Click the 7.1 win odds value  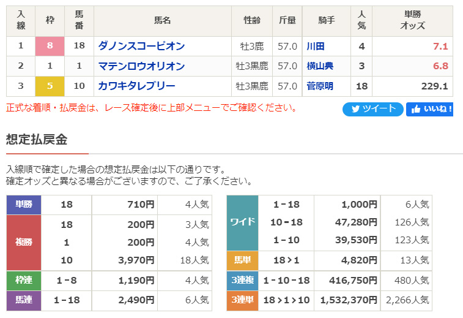440,47
